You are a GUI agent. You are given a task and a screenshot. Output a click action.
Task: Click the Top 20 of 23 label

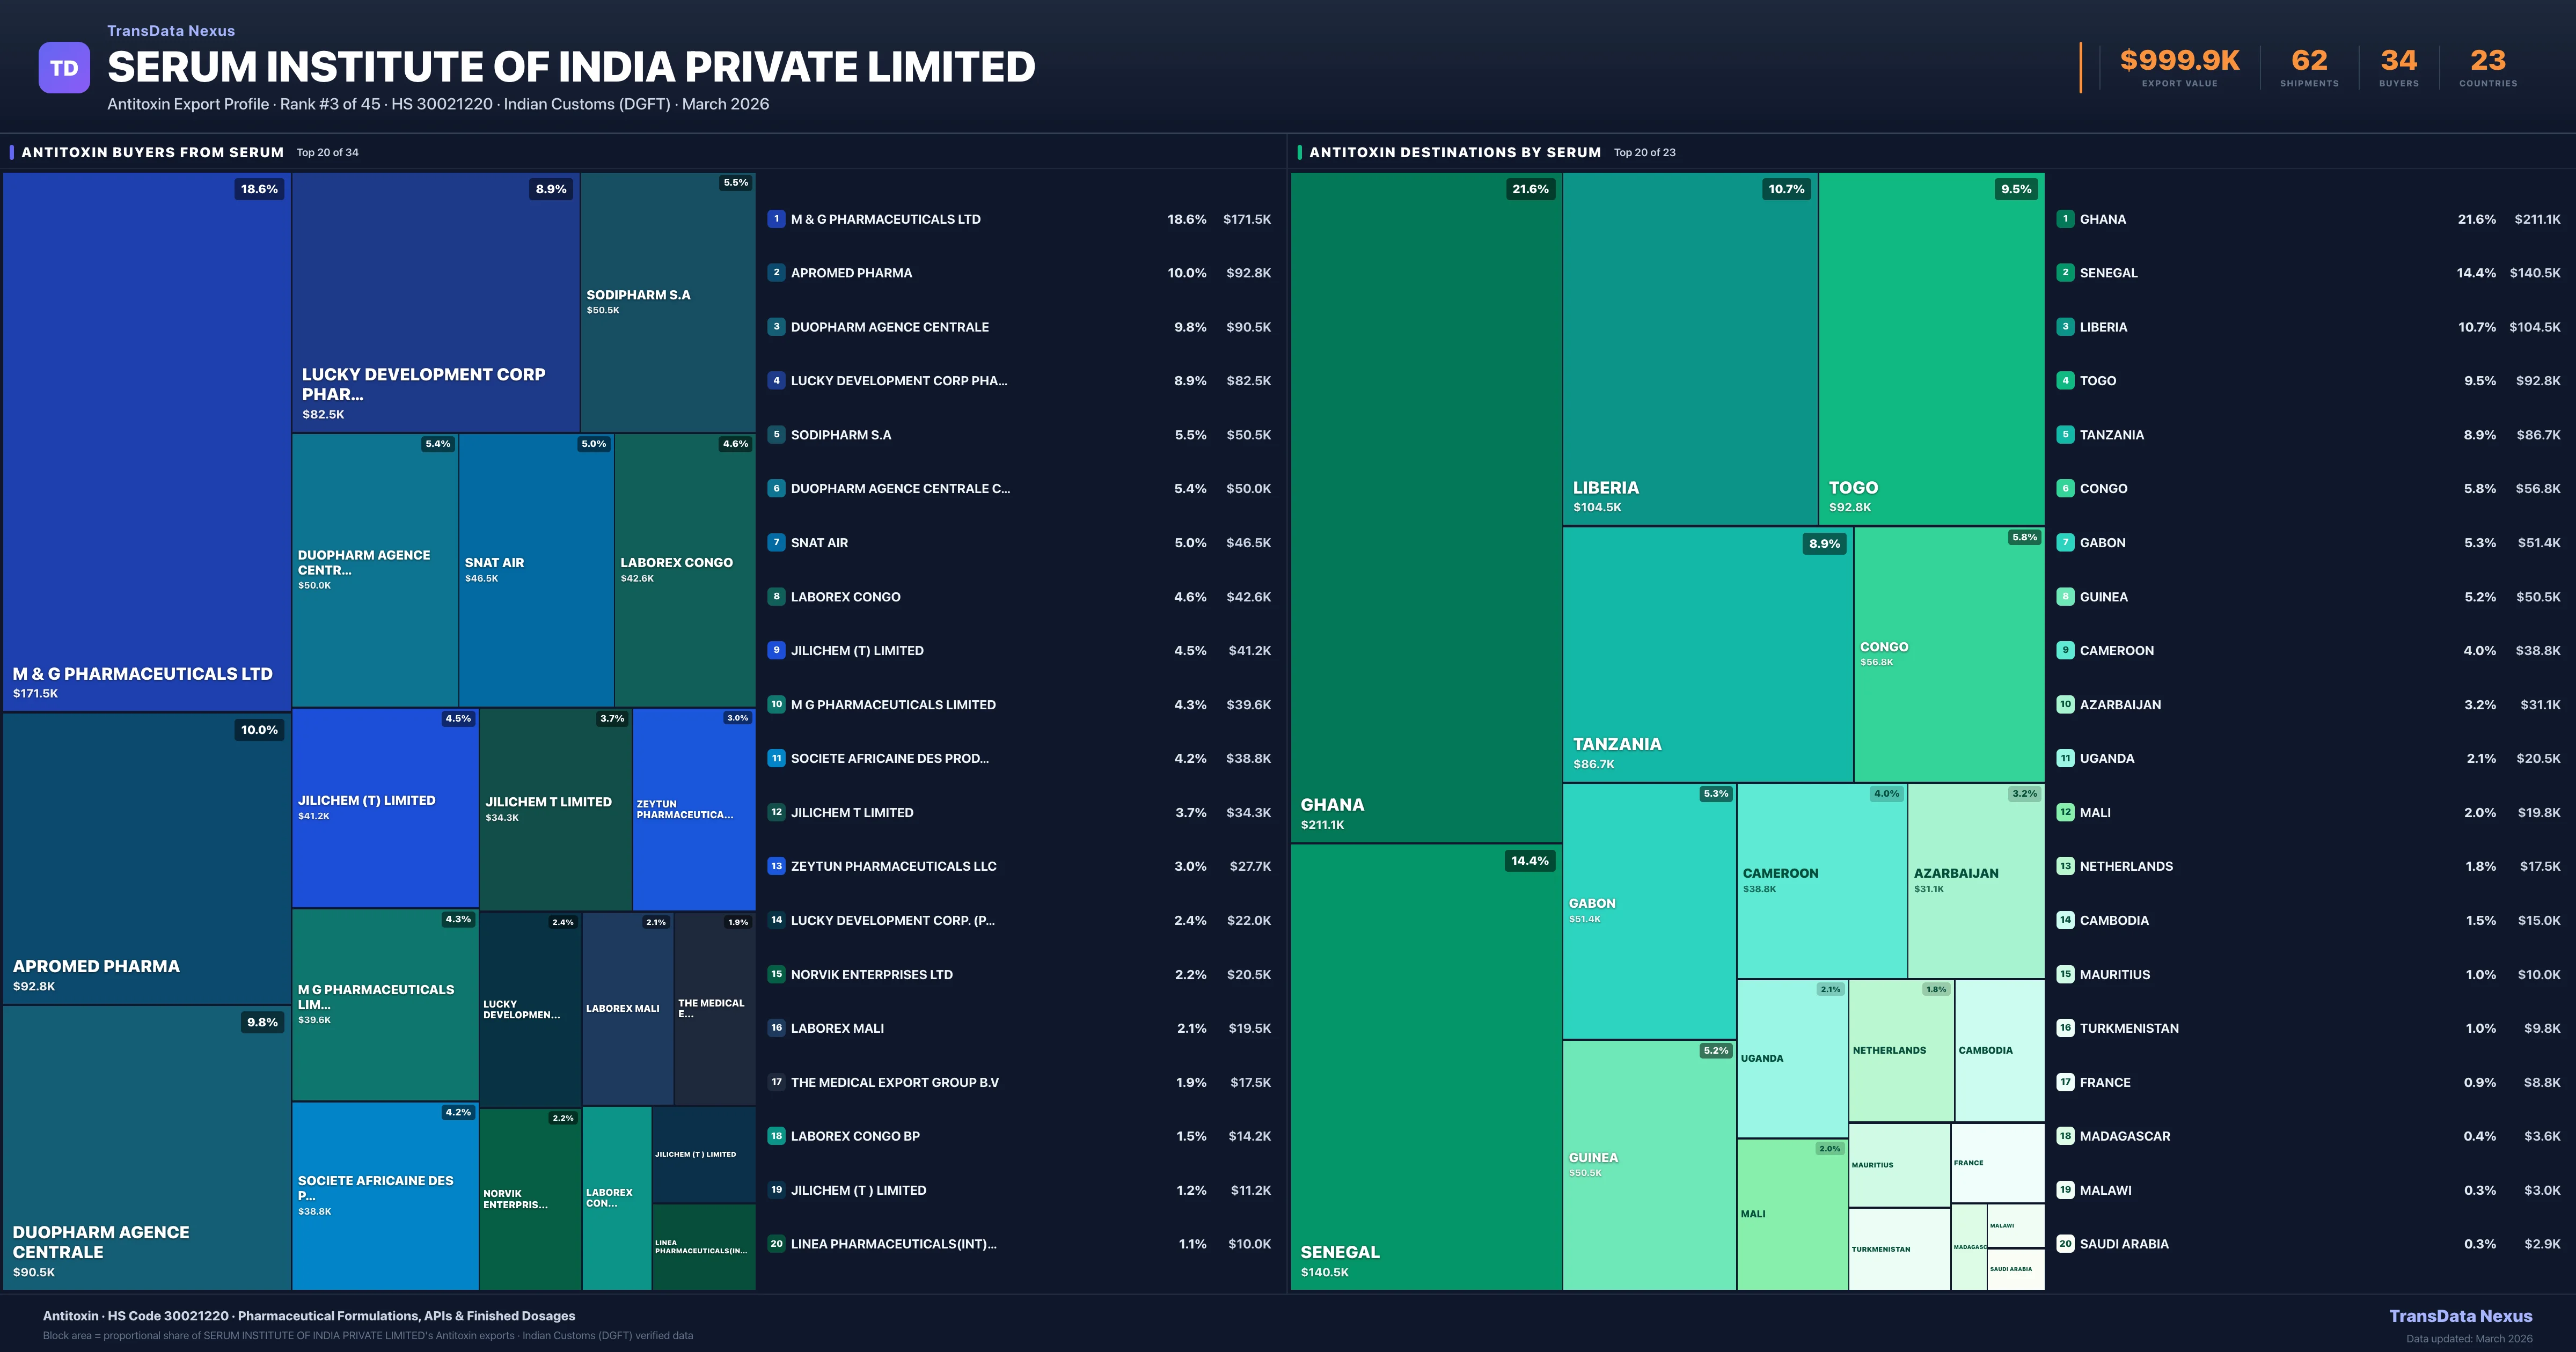click(x=1644, y=152)
